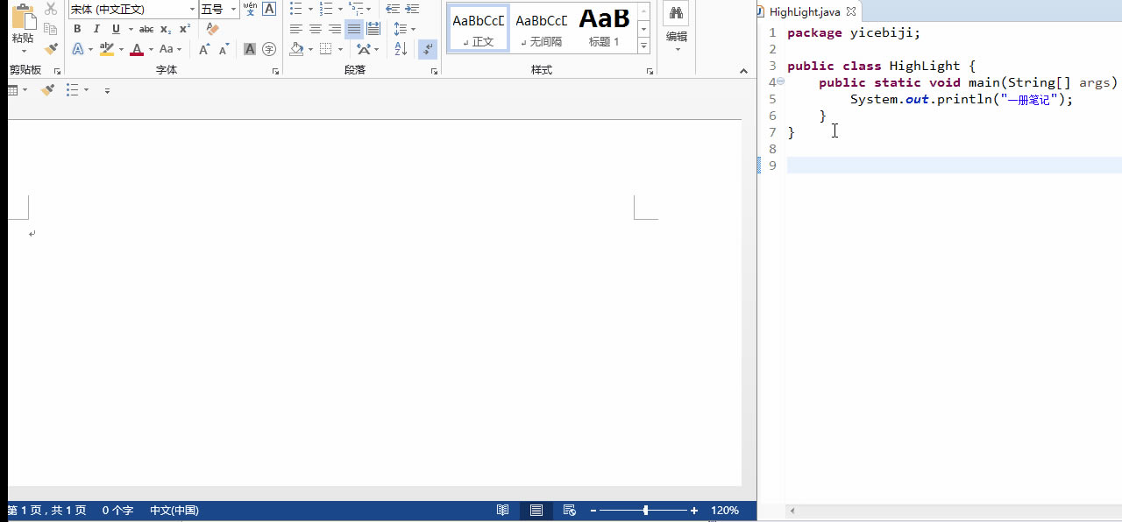The image size is (1122, 522).
Task: Switch to Read Mode in the status bar
Action: pyautogui.click(x=503, y=510)
